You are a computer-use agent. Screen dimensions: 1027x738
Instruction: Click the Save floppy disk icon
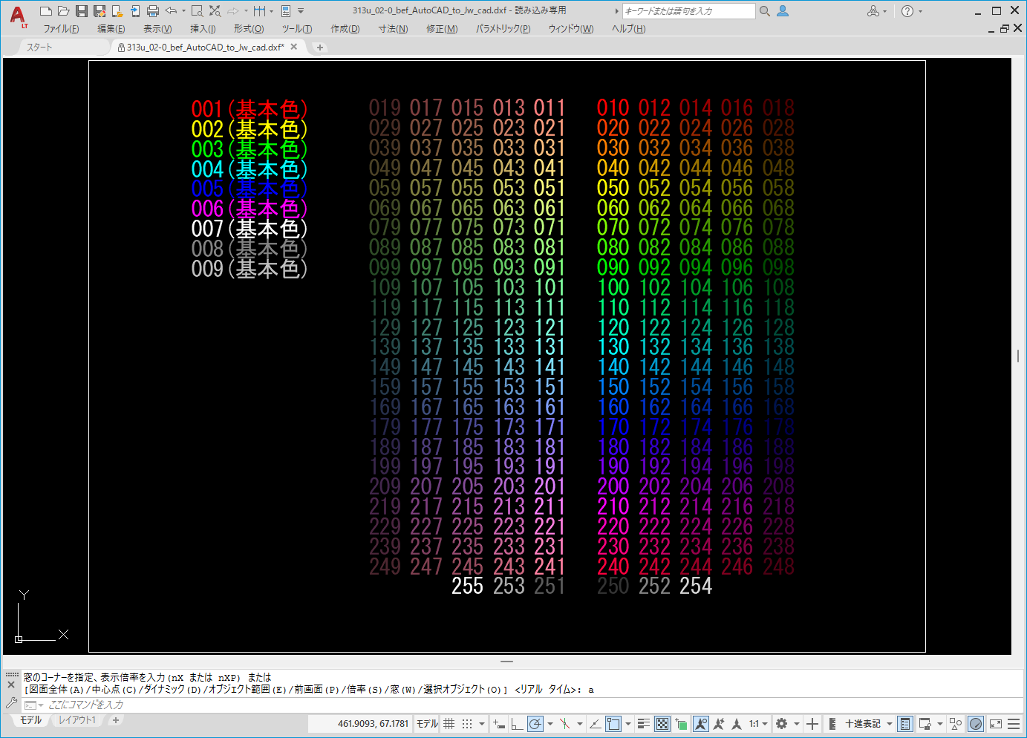pos(82,11)
